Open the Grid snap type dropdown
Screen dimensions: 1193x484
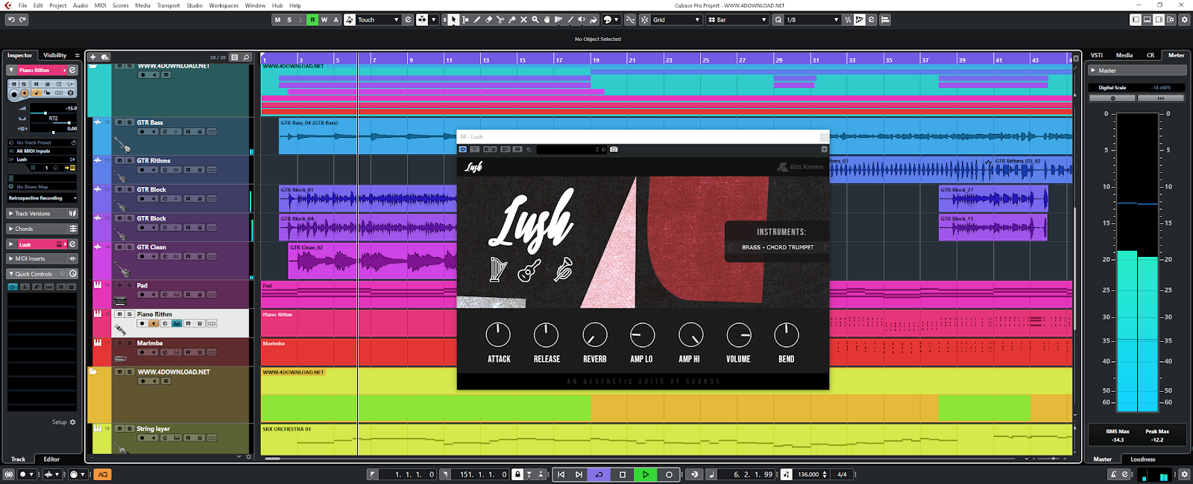point(676,20)
